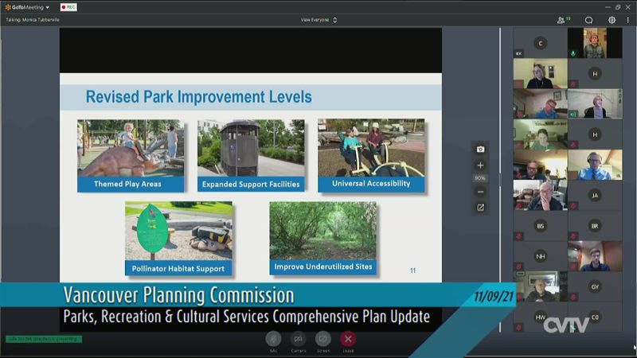This screenshot has width=637, height=358.
Task: Leave the meeting with red Leave button
Action: click(348, 339)
